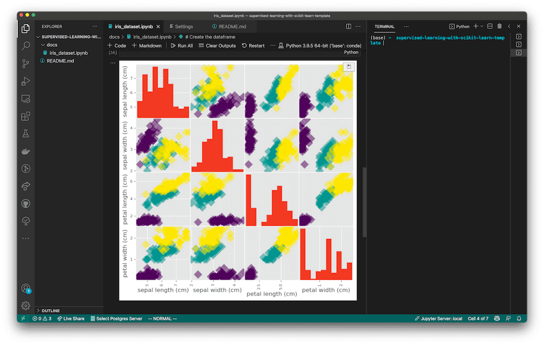Screen dimensions: 544x345
Task: Start Live Share from status bar
Action: pos(71,319)
